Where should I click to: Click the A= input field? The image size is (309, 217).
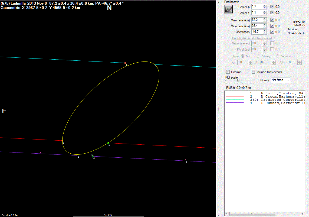click(243, 63)
